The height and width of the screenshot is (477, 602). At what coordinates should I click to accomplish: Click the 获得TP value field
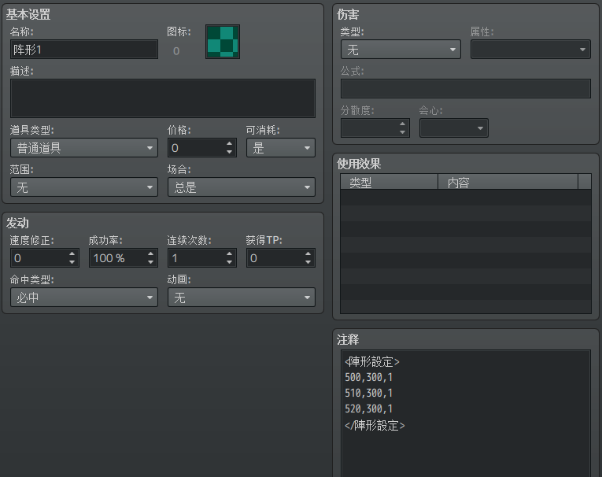[x=275, y=258]
